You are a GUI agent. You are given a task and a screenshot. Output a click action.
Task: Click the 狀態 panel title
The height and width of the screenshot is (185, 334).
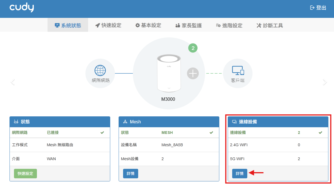[x=25, y=122]
